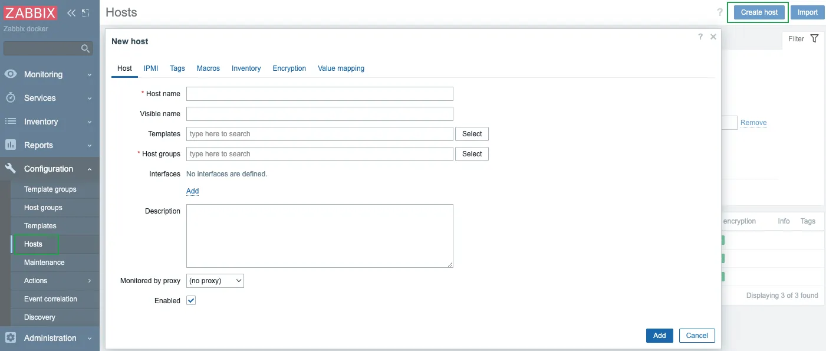Click the Create host button

tap(758, 12)
